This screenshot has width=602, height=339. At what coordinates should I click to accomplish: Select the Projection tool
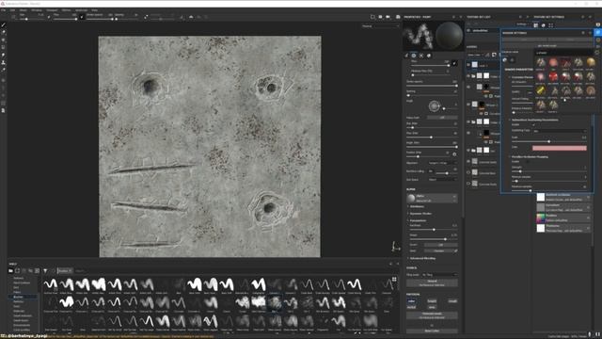pyautogui.click(x=4, y=40)
